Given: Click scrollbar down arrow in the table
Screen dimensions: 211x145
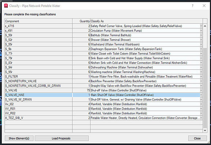Looking at the screenshot, I should pos(205,130).
